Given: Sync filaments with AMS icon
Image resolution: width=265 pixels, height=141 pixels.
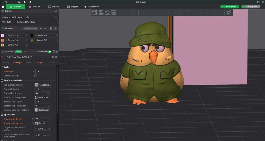Looking at the screenshot, I should tap(51, 29).
